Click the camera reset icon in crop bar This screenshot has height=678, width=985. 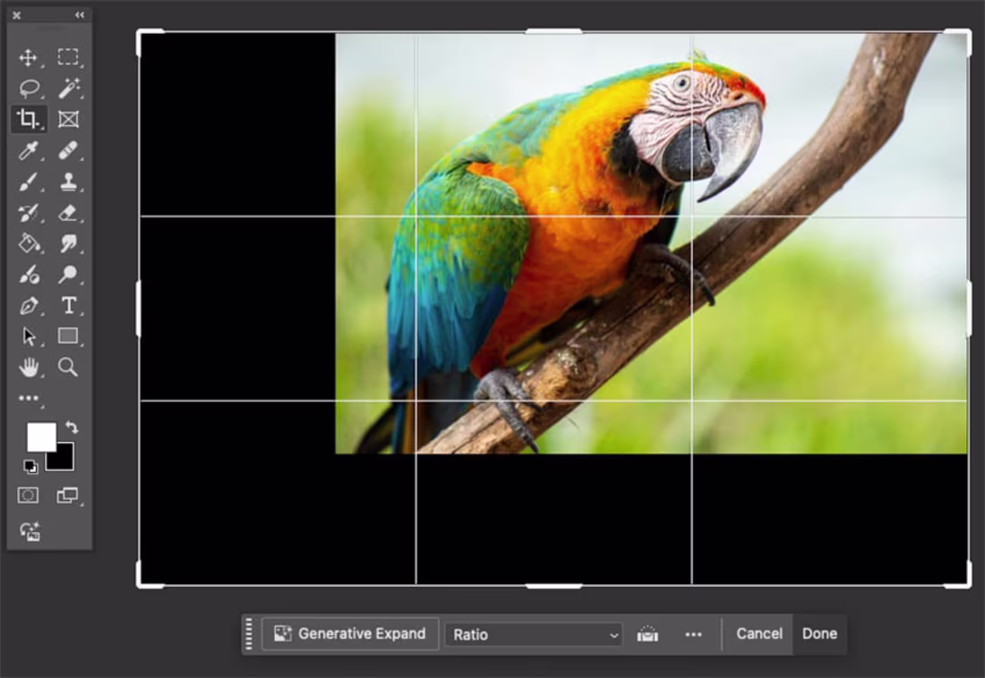647,633
